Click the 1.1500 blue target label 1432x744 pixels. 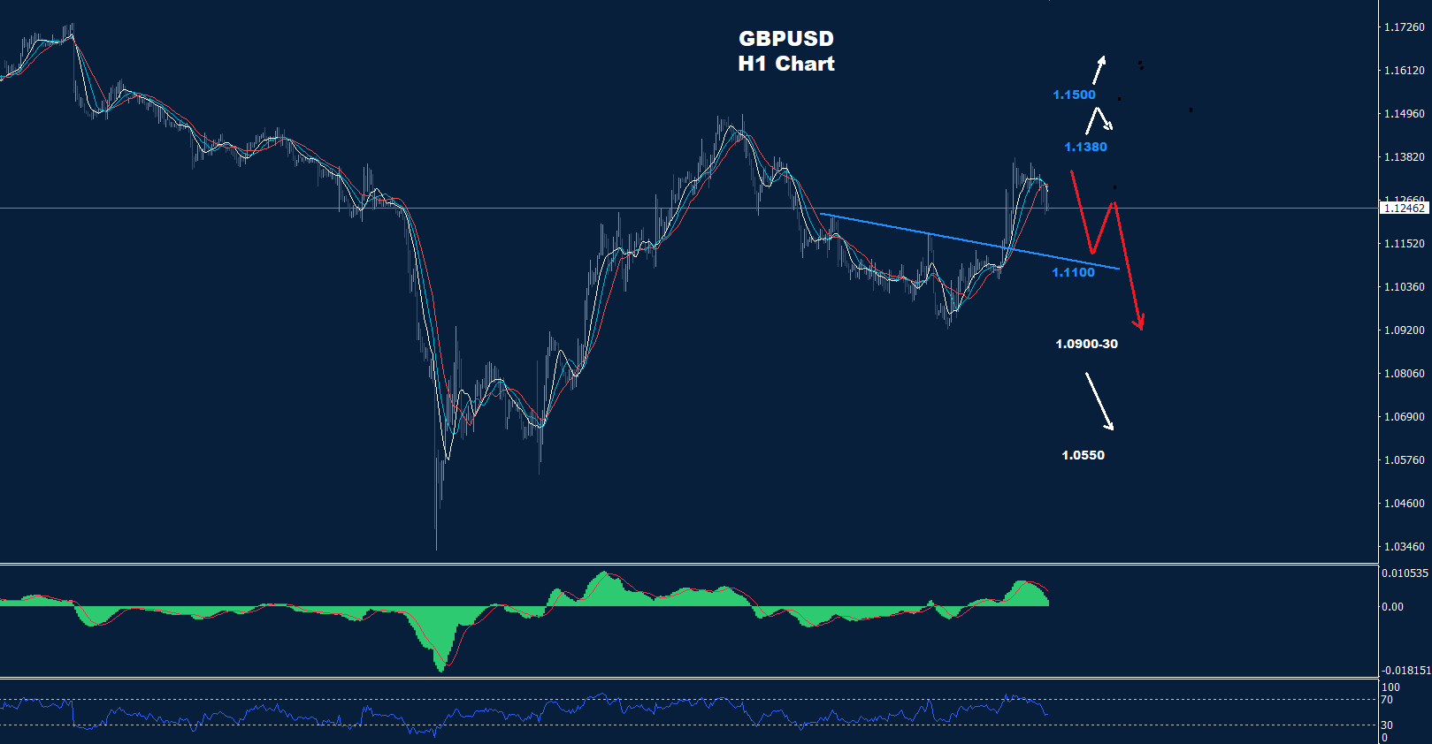click(x=1074, y=95)
